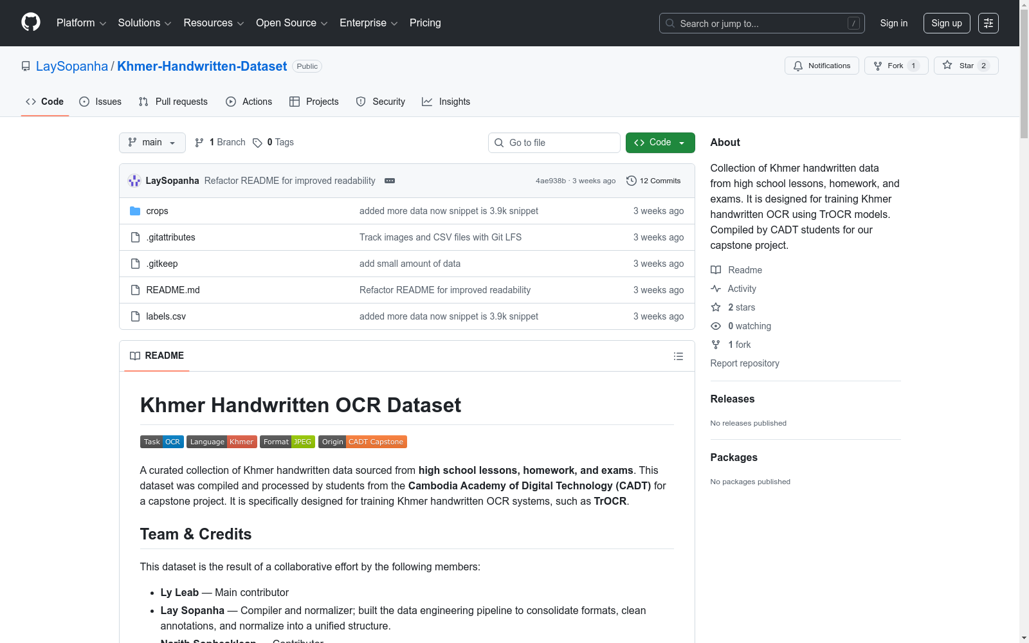Open the Khmer-Handwritten-Dataset repo link
This screenshot has height=643, width=1029.
202,66
